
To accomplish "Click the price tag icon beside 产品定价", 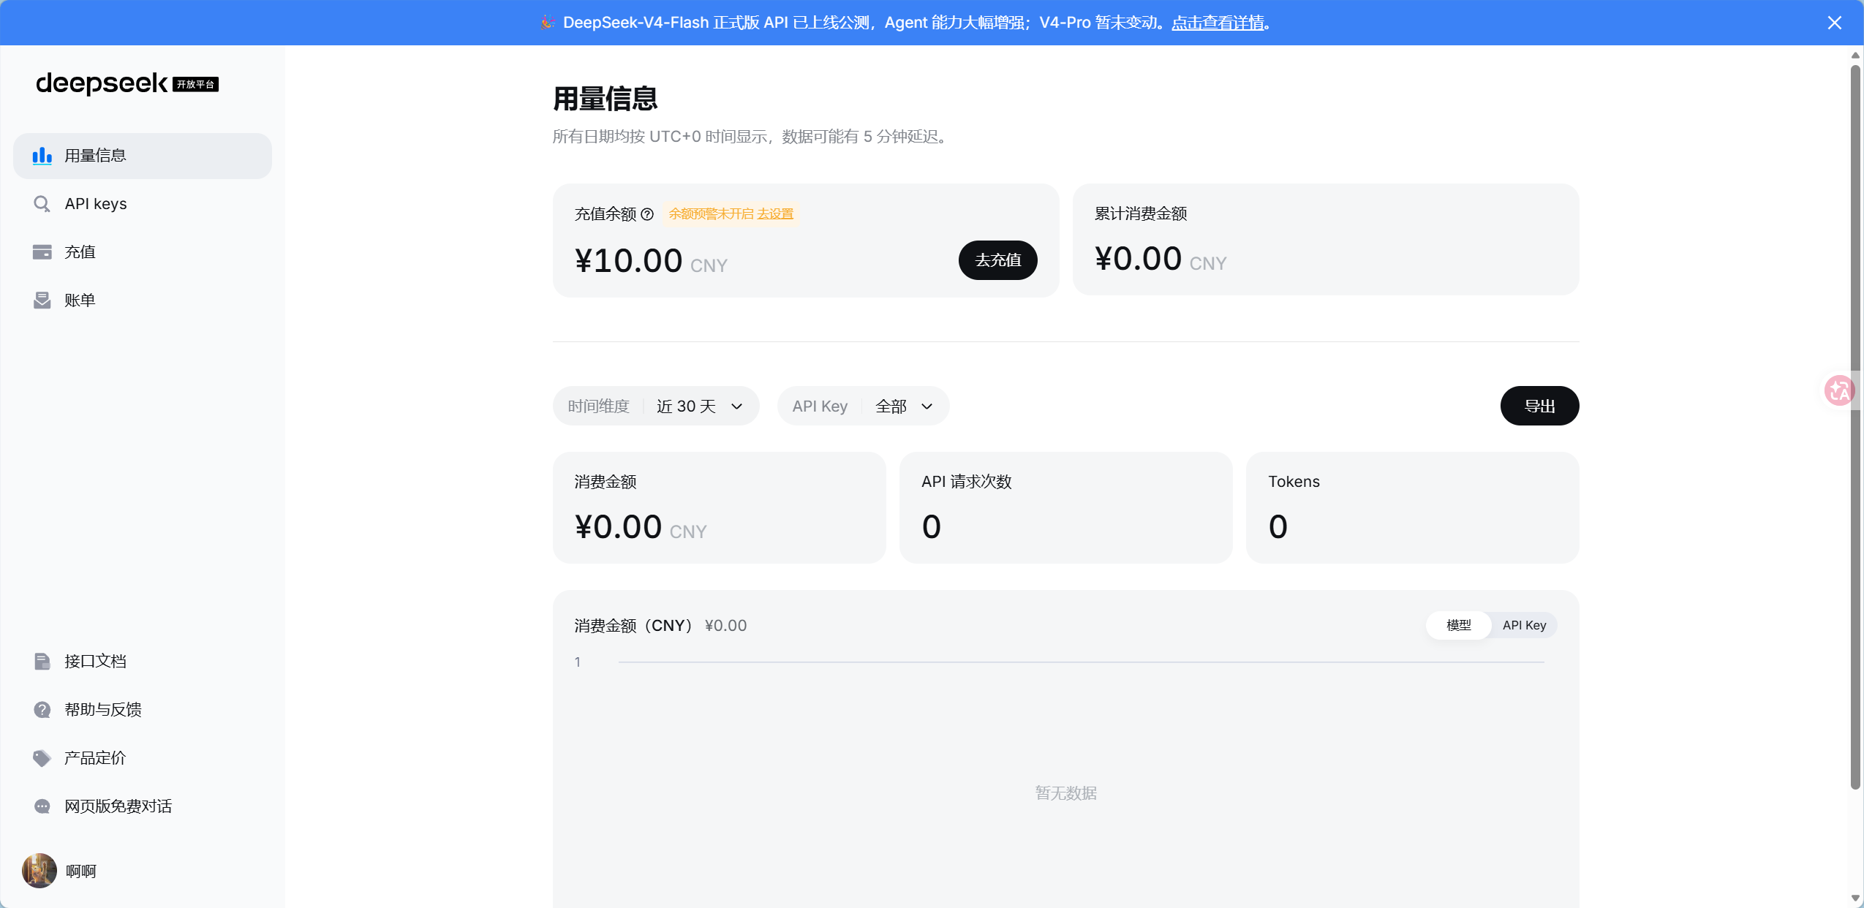I will (x=42, y=758).
